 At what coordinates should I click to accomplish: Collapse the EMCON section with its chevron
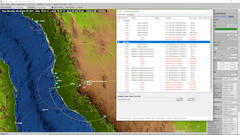coord(236,52)
